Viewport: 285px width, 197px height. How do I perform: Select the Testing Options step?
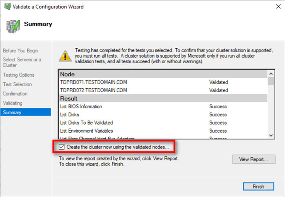[19, 75]
